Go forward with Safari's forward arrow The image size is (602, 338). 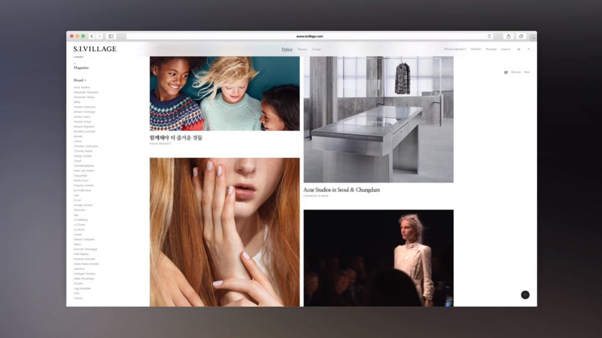99,36
